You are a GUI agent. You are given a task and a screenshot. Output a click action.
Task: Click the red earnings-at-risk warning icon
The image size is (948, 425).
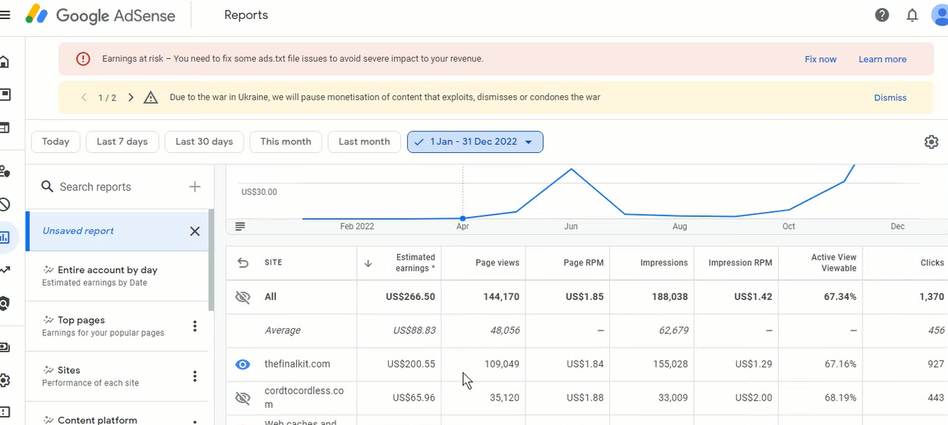pos(83,59)
